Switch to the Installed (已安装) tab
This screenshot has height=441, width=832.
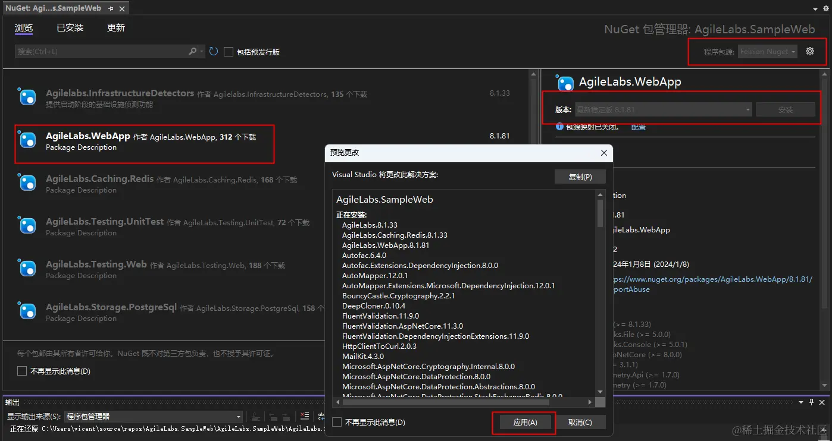tap(70, 28)
